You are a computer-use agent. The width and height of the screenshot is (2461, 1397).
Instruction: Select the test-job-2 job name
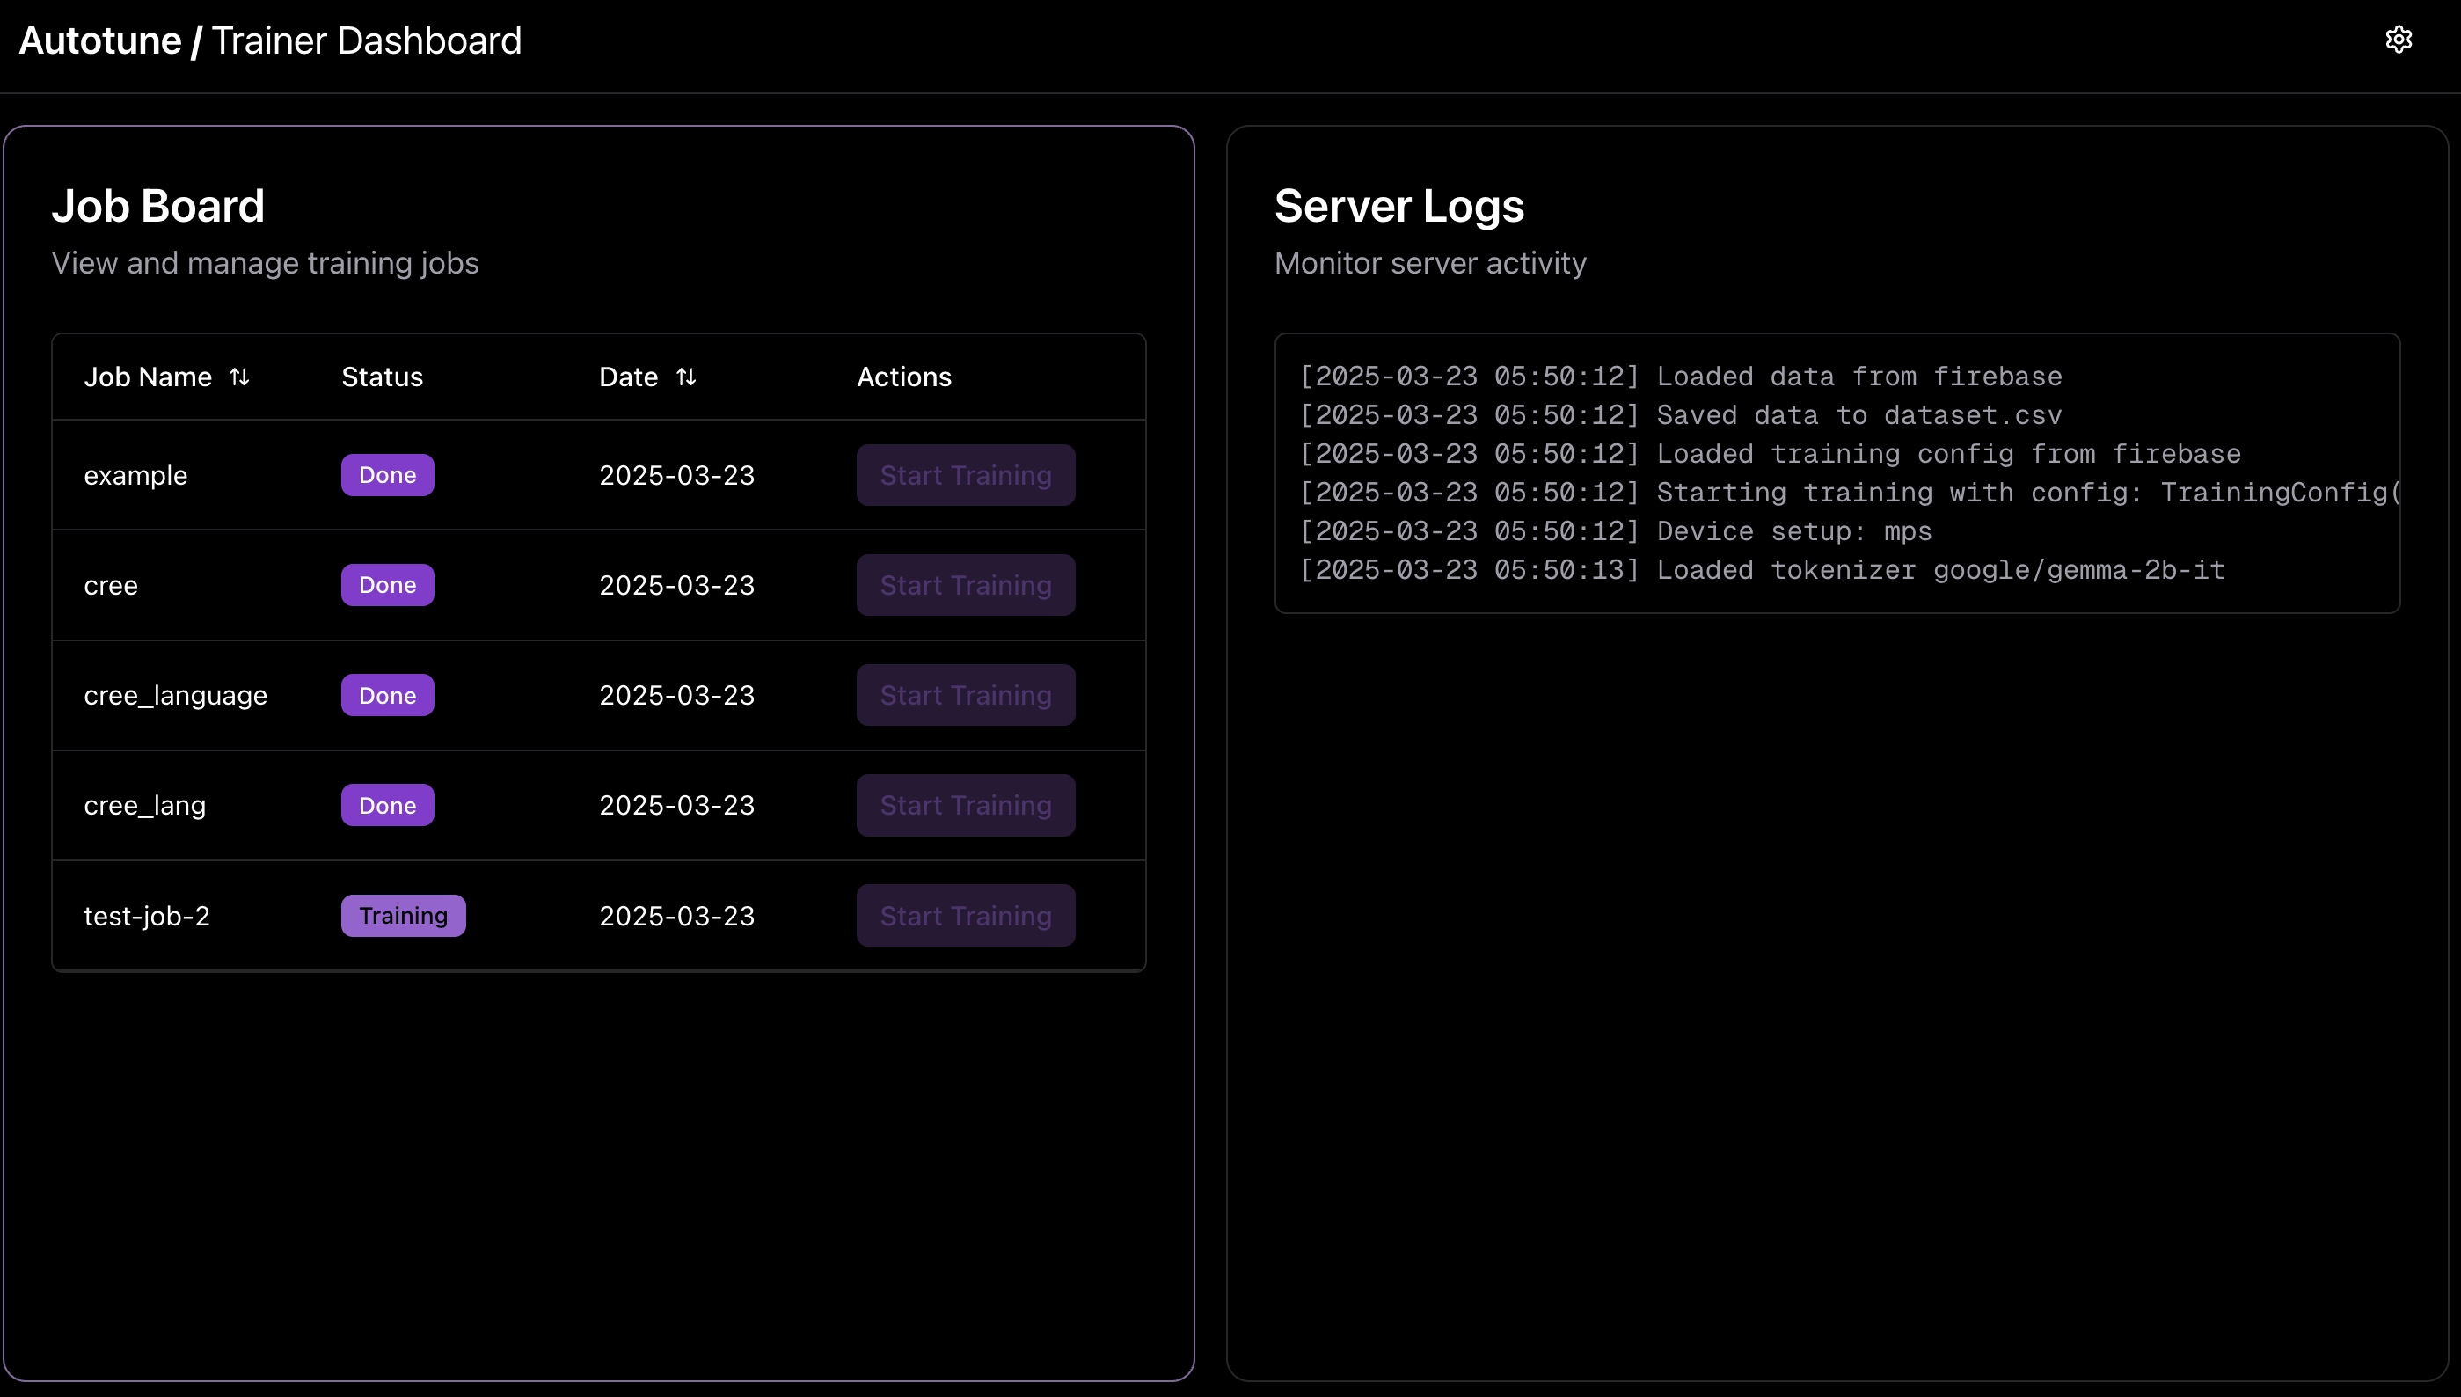pyautogui.click(x=147, y=917)
